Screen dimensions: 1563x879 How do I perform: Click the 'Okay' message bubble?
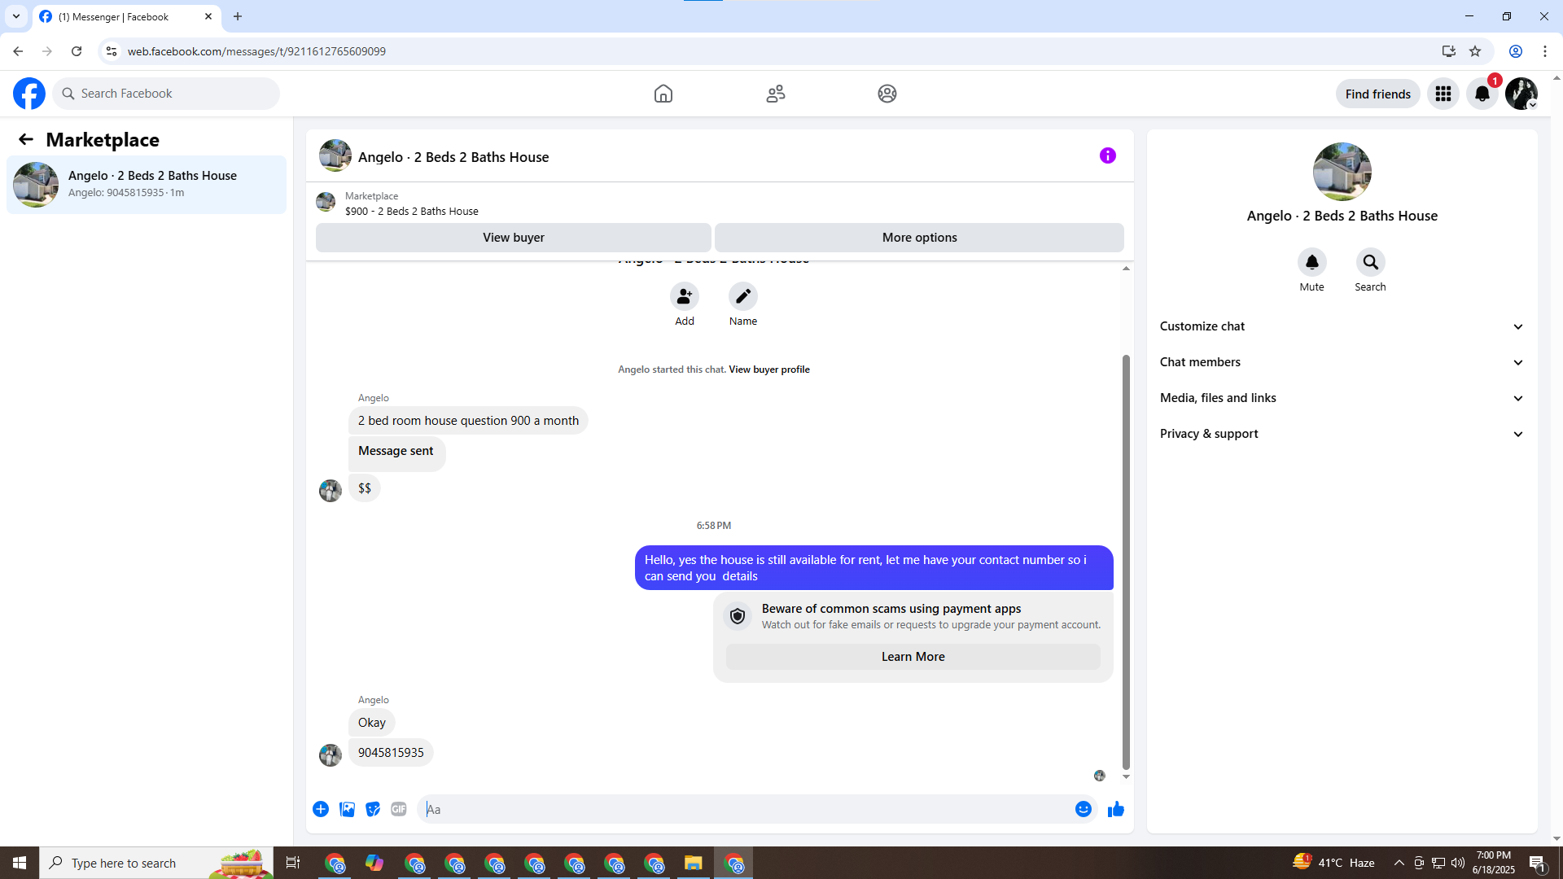click(x=372, y=723)
